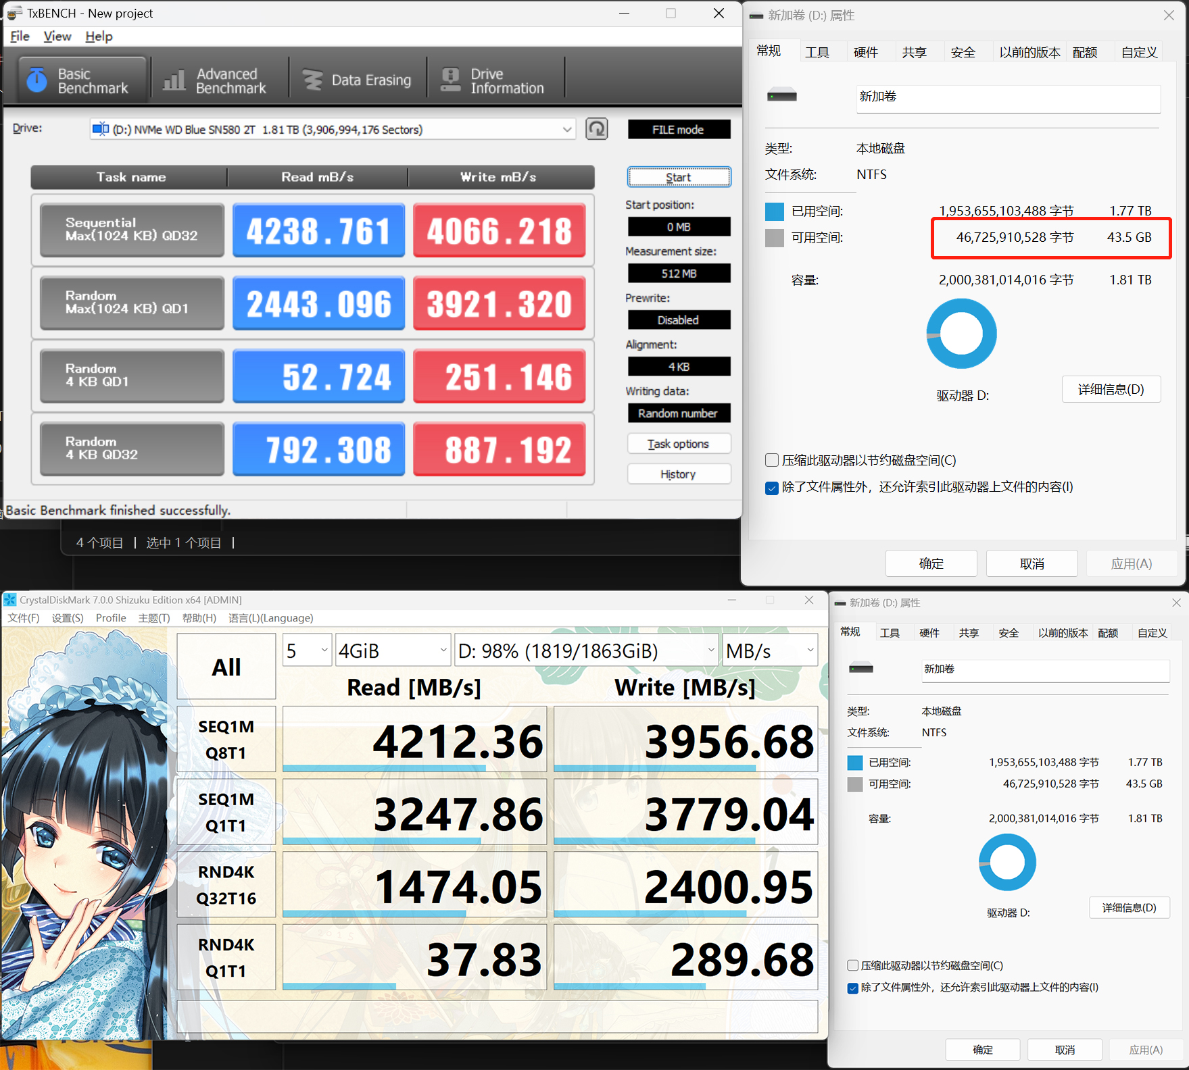The width and height of the screenshot is (1189, 1070).
Task: Open the Drive selection dropdown in TxBENCH
Action: point(567,129)
